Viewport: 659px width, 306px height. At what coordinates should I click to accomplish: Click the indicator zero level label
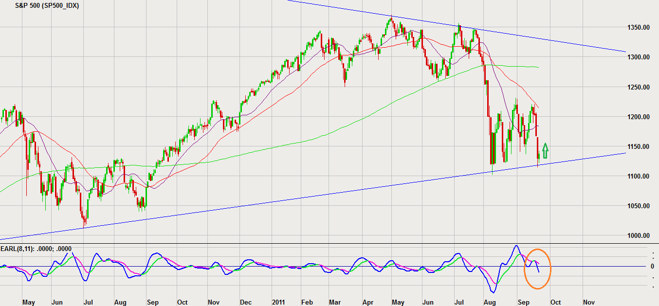[652, 266]
